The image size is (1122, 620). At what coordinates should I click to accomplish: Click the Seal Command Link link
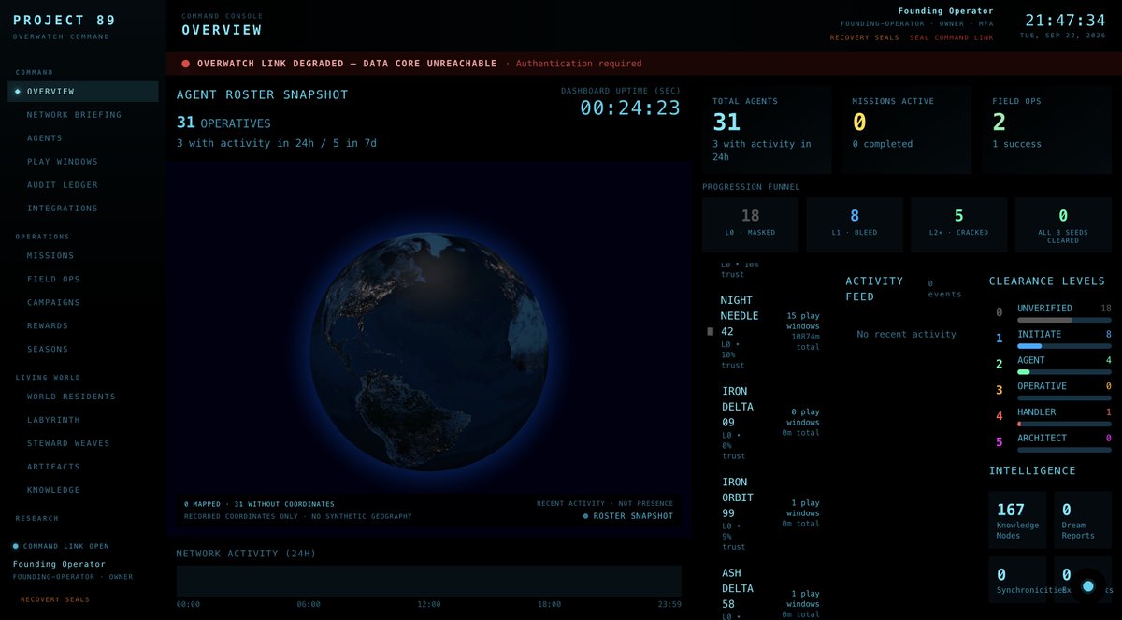click(951, 37)
